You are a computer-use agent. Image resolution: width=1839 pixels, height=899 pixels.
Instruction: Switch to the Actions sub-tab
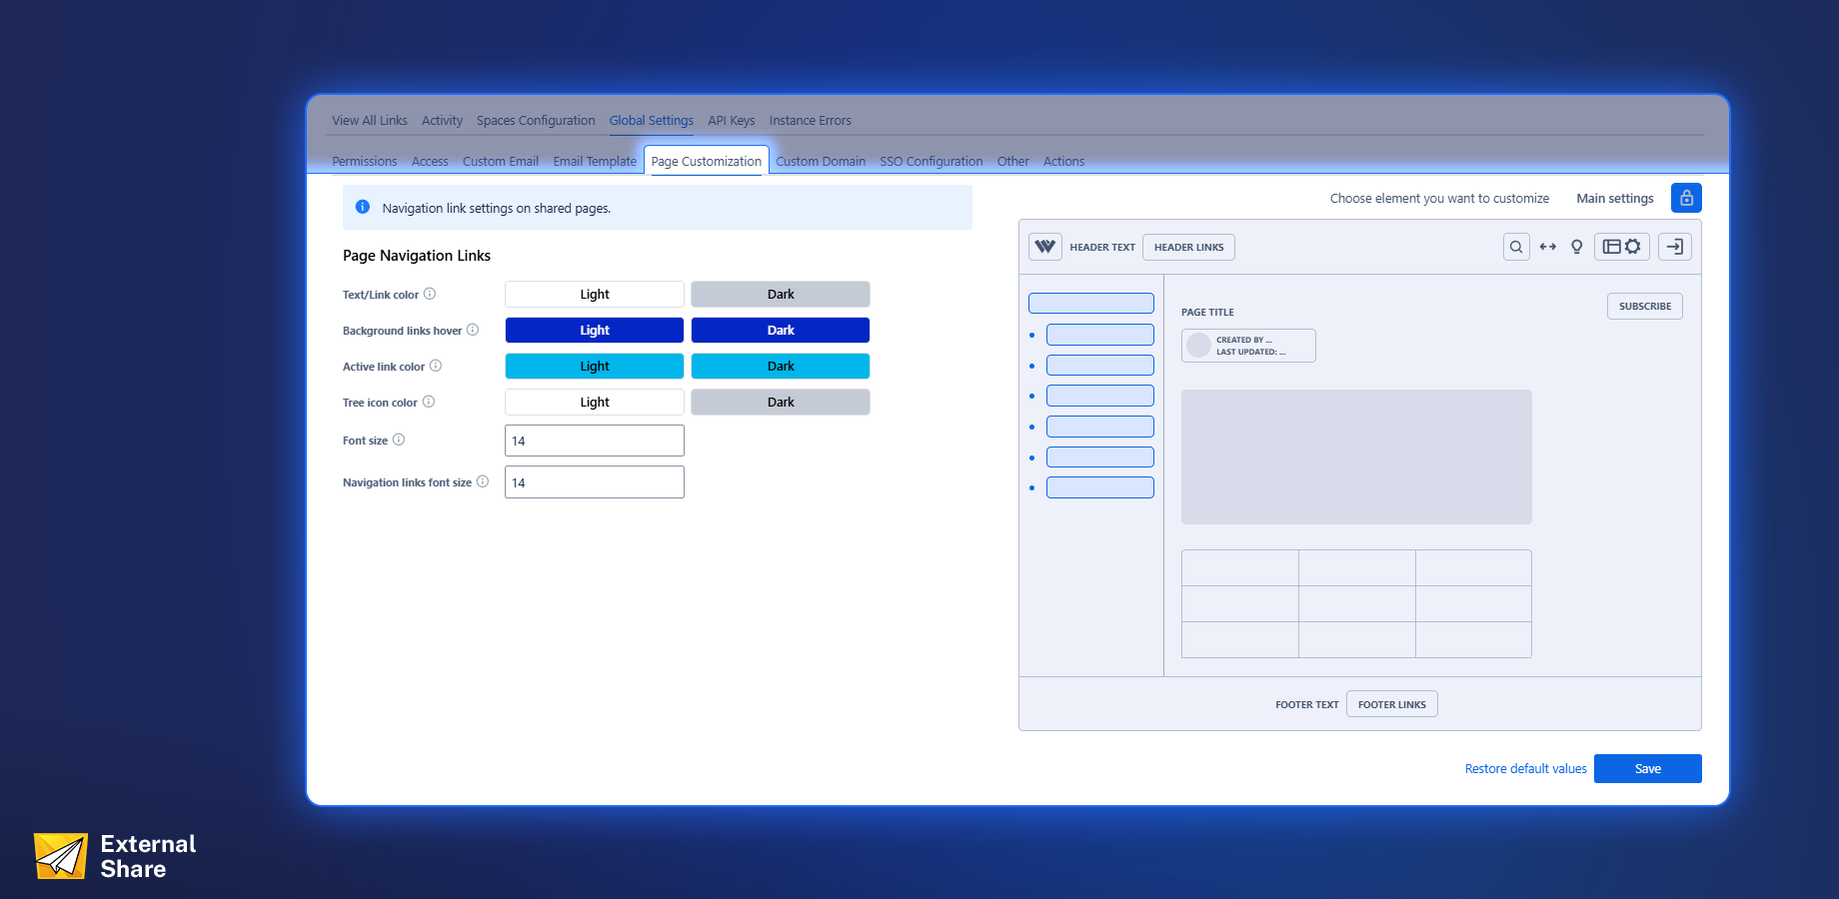(x=1063, y=161)
